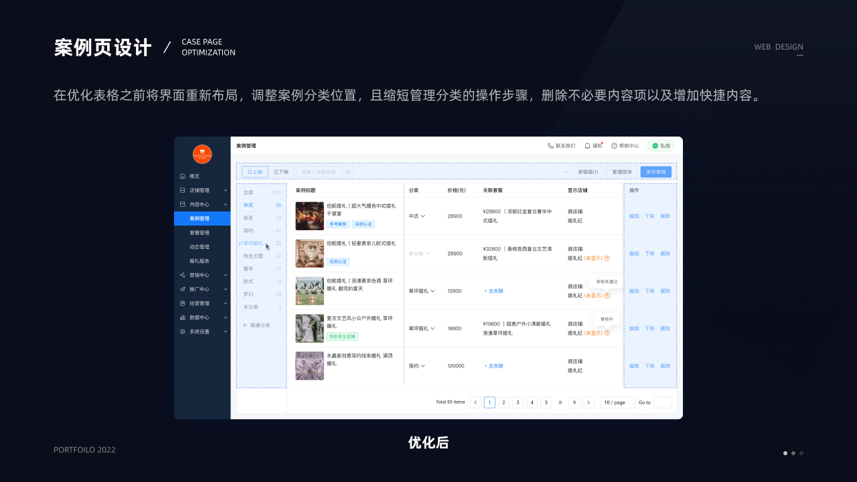Click 联系我们 contact phone link
857x482 pixels.
pyautogui.click(x=561, y=145)
